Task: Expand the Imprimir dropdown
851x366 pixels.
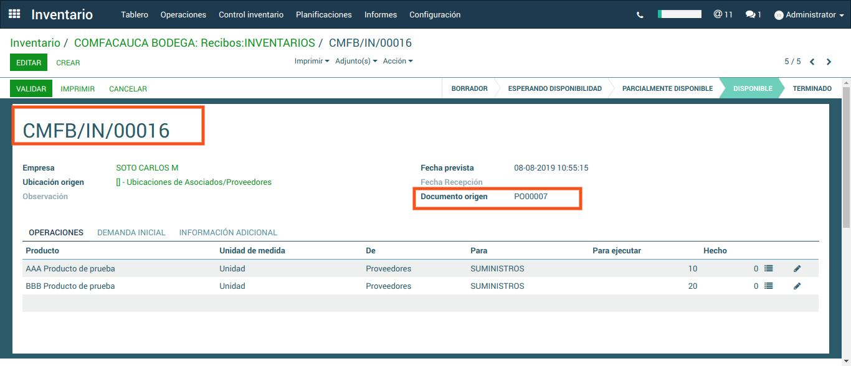Action: point(311,61)
